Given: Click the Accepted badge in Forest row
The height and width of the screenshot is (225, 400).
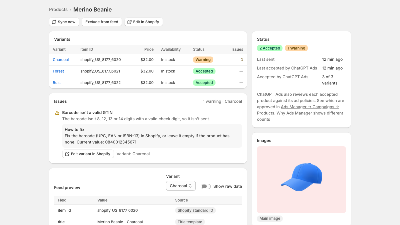Looking at the screenshot, I should coord(204,71).
